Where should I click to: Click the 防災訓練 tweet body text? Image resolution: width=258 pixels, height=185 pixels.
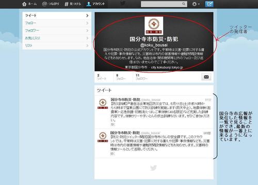[x=160, y=112]
